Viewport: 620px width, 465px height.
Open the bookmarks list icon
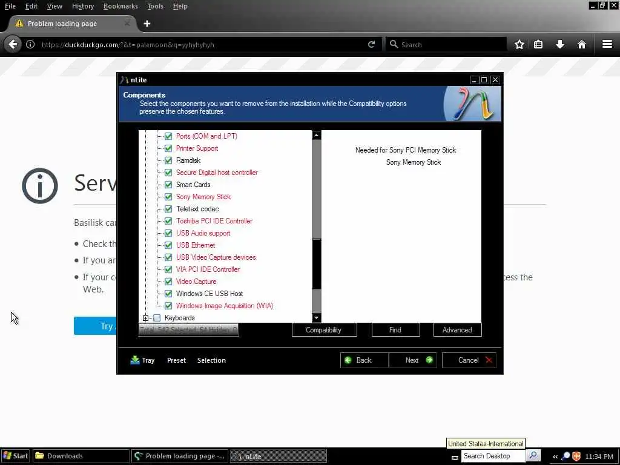538,44
